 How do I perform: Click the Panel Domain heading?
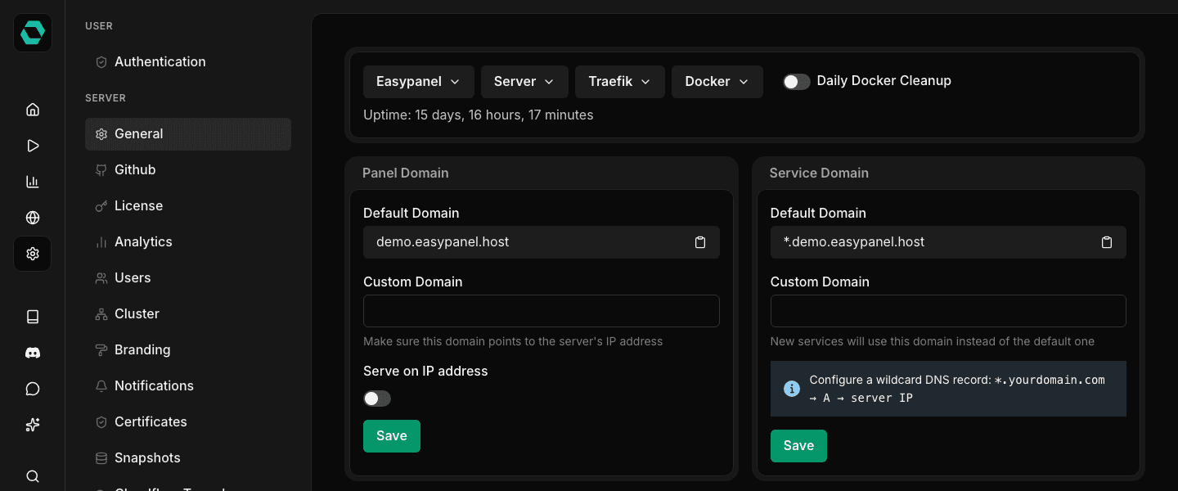(x=406, y=173)
